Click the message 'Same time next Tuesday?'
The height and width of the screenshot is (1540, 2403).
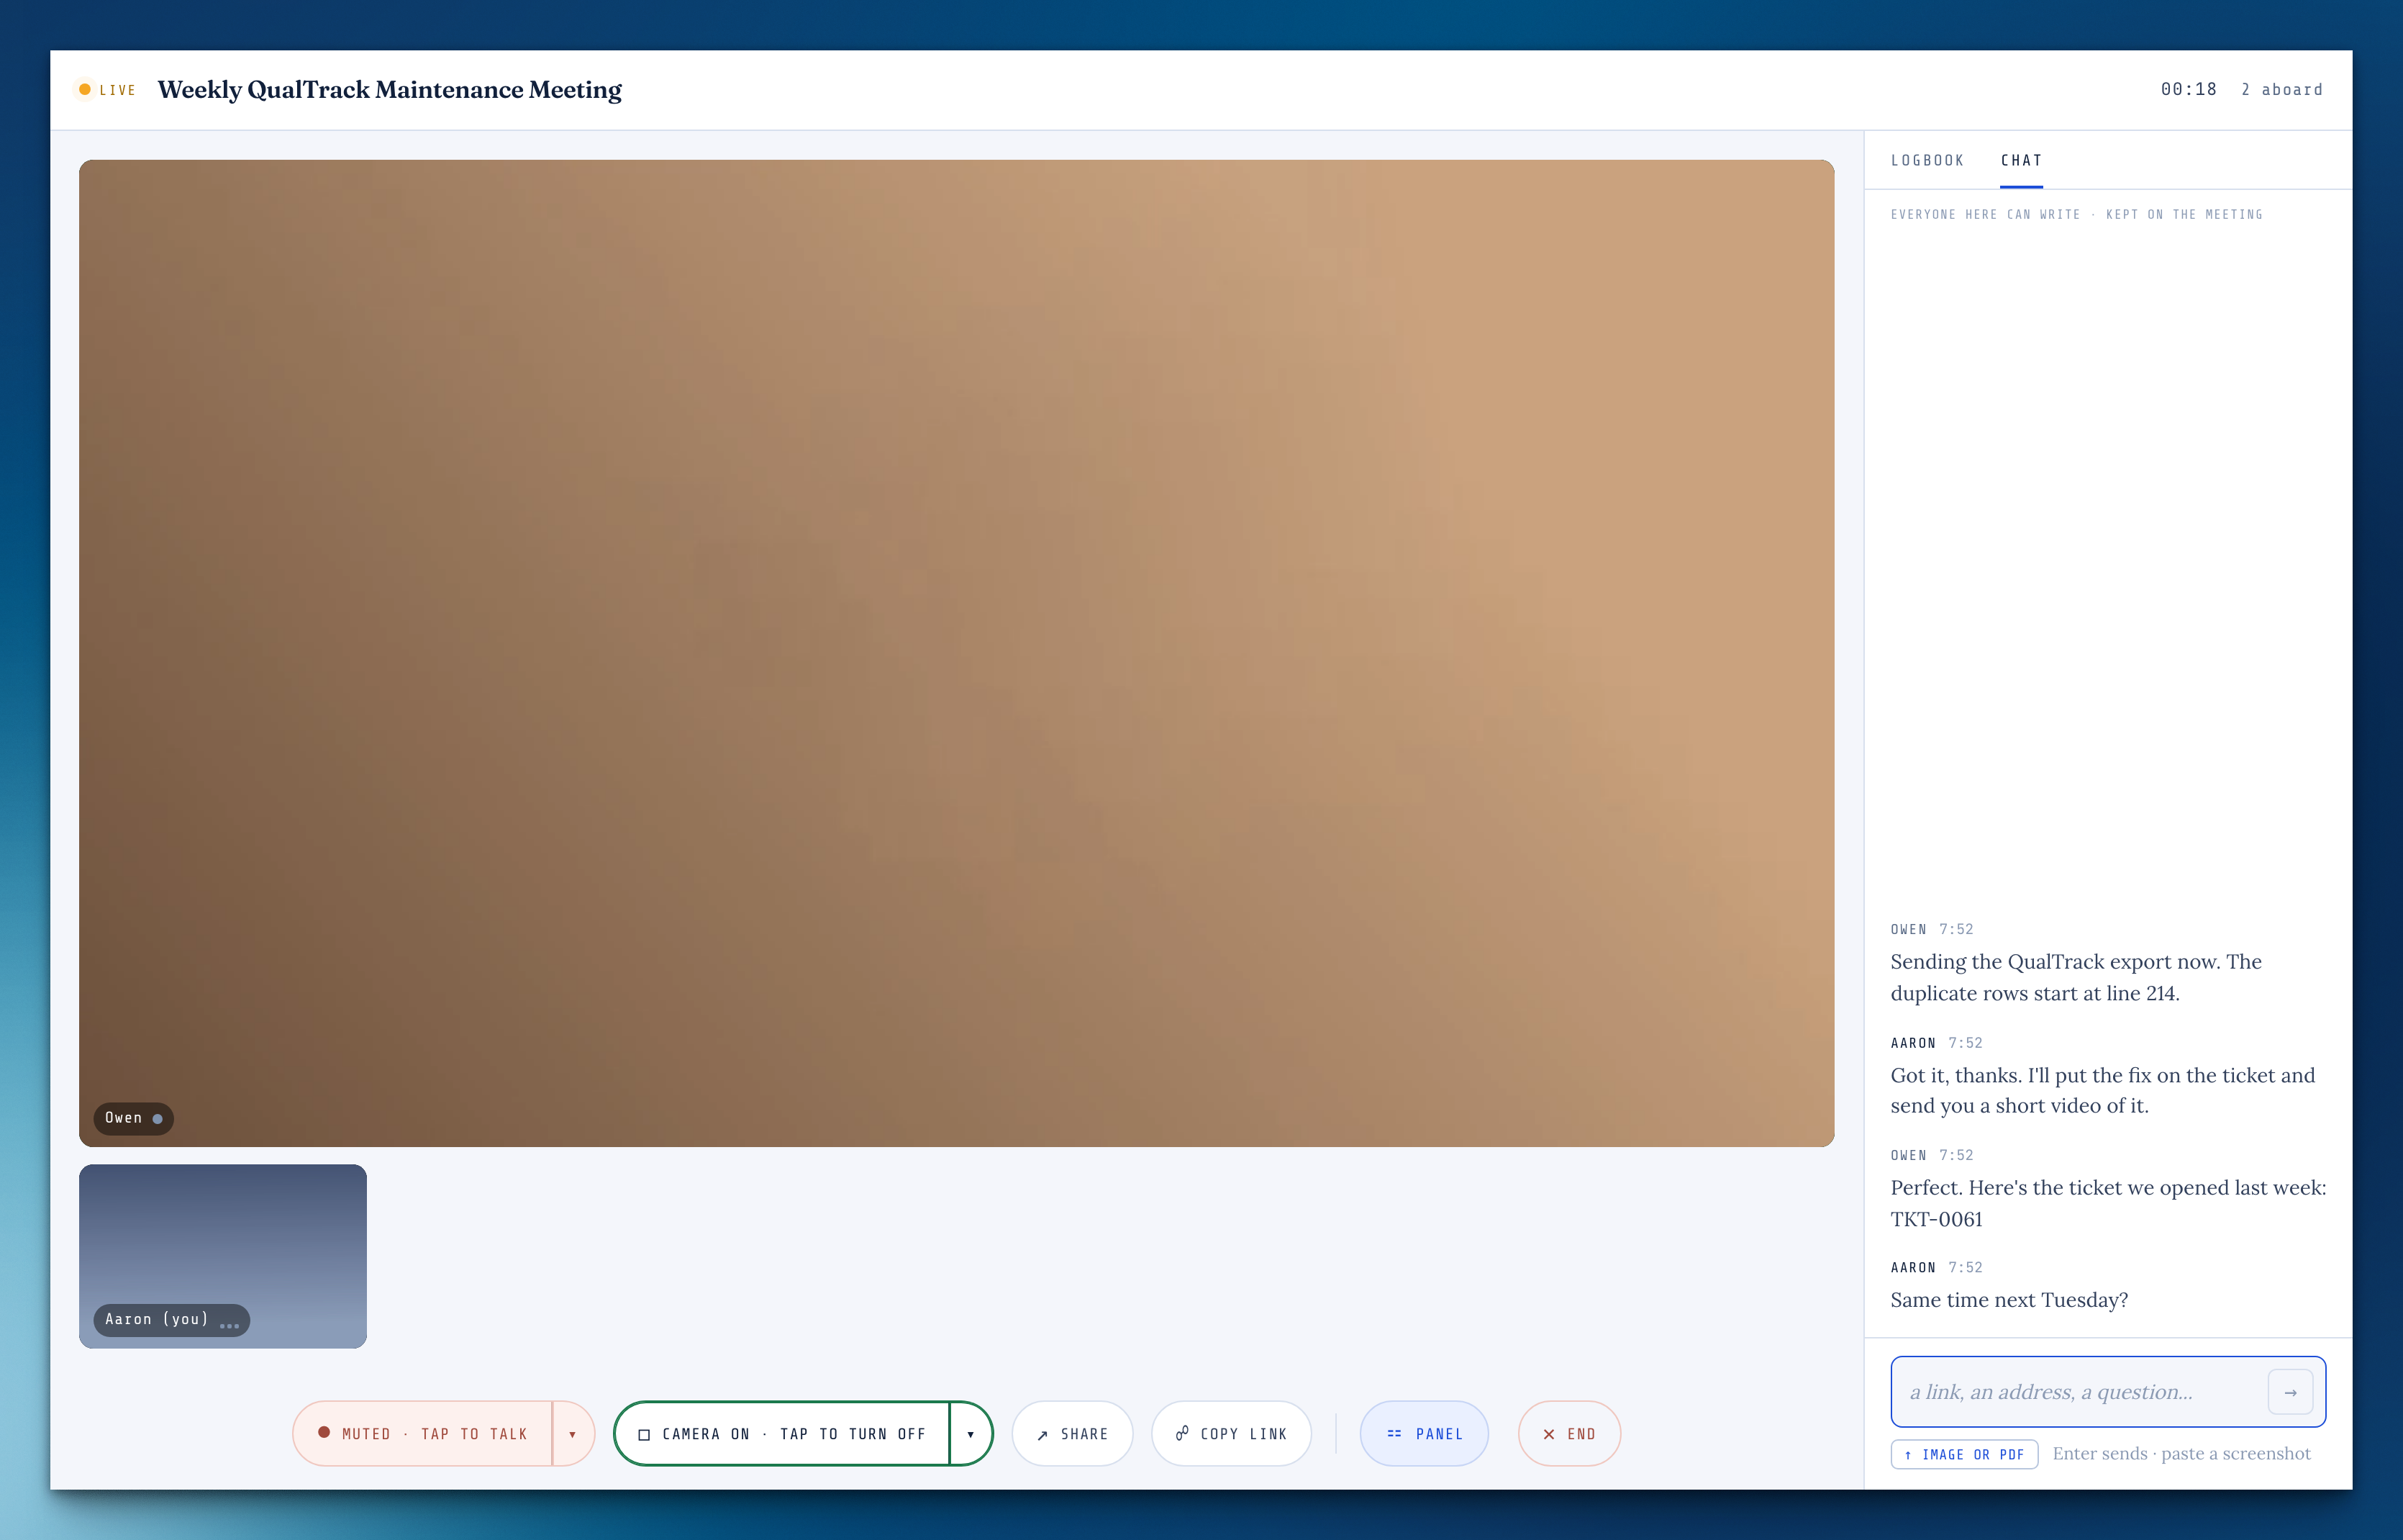click(2009, 1300)
